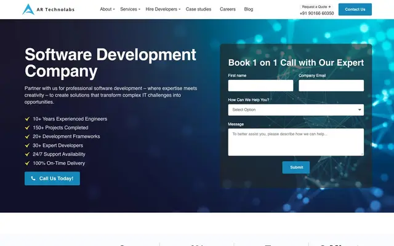Click the dropdown arrow in How Can We Help
The height and width of the screenshot is (246, 394).
[360, 109]
